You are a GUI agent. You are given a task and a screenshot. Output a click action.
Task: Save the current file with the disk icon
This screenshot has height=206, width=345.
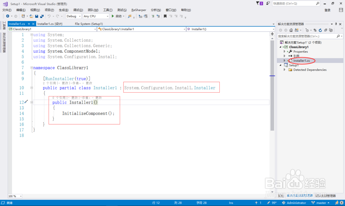tap(37, 16)
